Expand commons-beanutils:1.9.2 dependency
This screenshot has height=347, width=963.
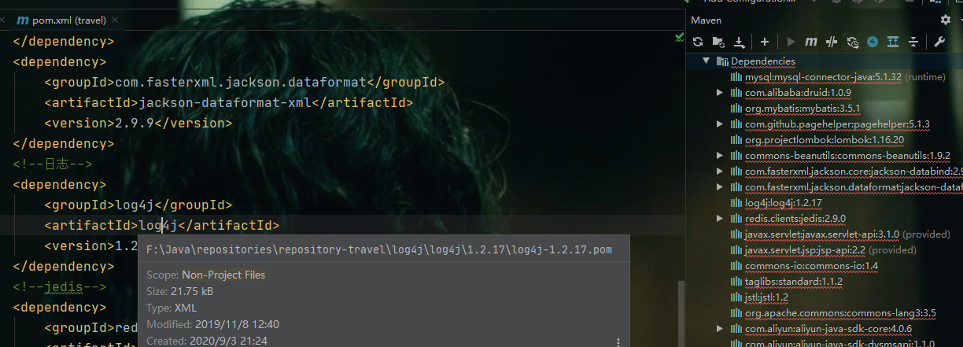tap(719, 155)
